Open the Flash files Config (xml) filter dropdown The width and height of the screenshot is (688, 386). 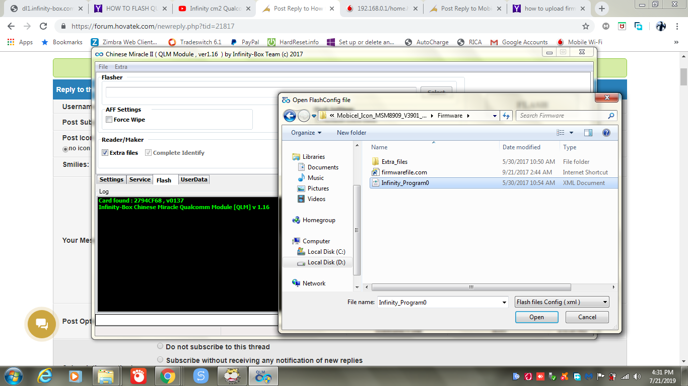tap(562, 302)
